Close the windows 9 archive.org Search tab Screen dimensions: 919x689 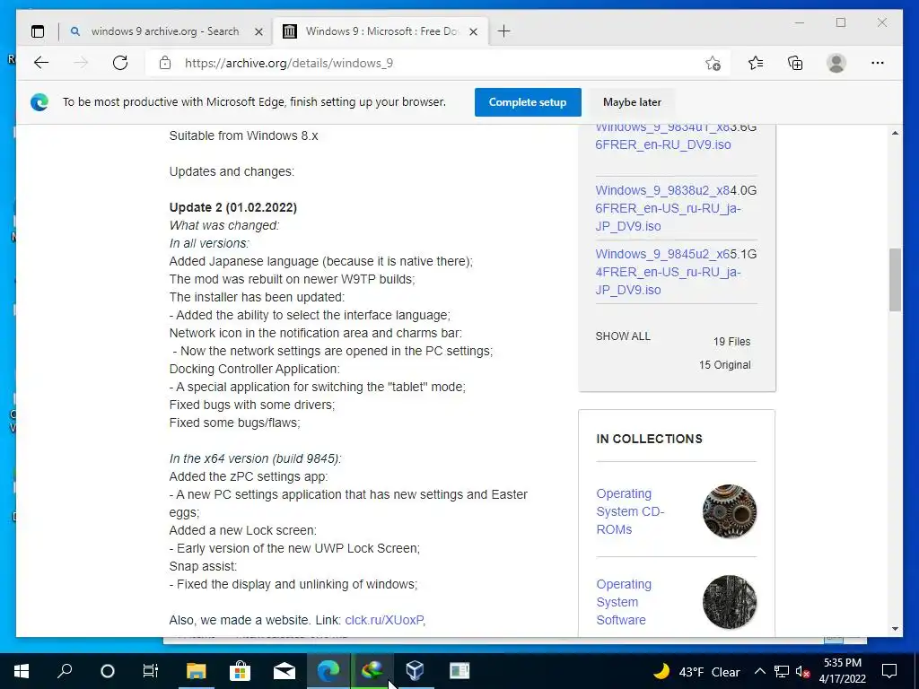coord(258,31)
